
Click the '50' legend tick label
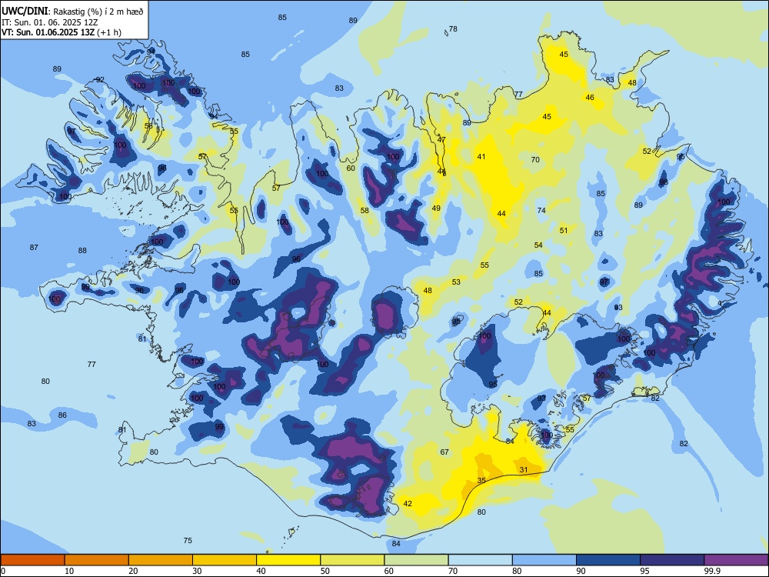click(325, 571)
